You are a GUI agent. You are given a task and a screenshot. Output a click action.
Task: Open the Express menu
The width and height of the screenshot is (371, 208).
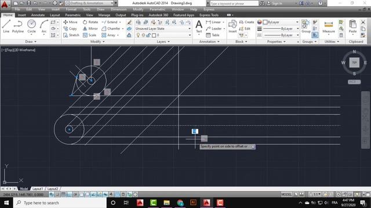click(x=209, y=9)
